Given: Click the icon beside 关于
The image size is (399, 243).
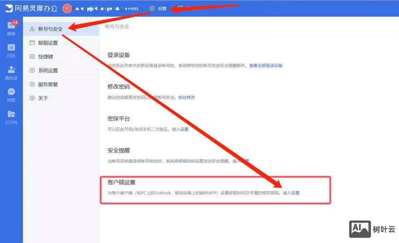Looking at the screenshot, I should coord(32,98).
